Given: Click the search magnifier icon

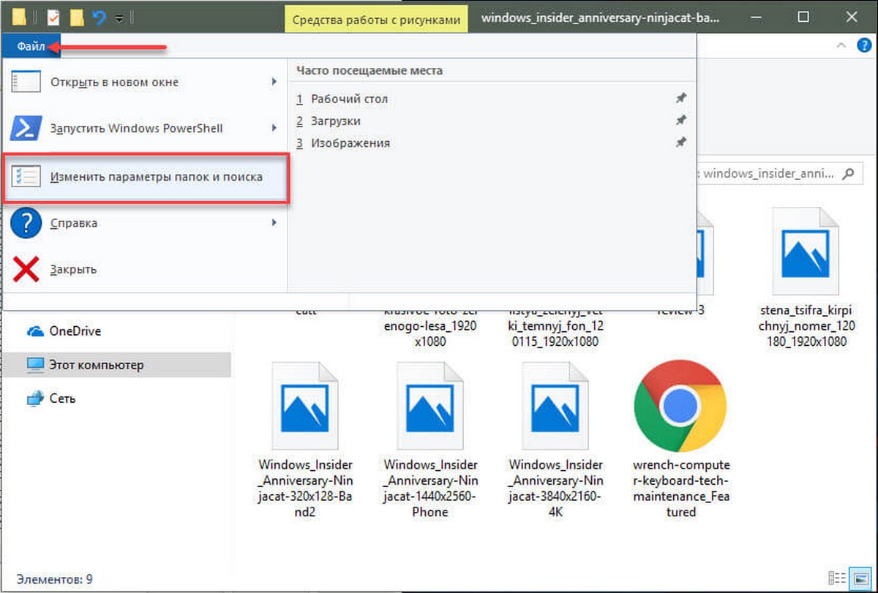Looking at the screenshot, I should [x=847, y=174].
